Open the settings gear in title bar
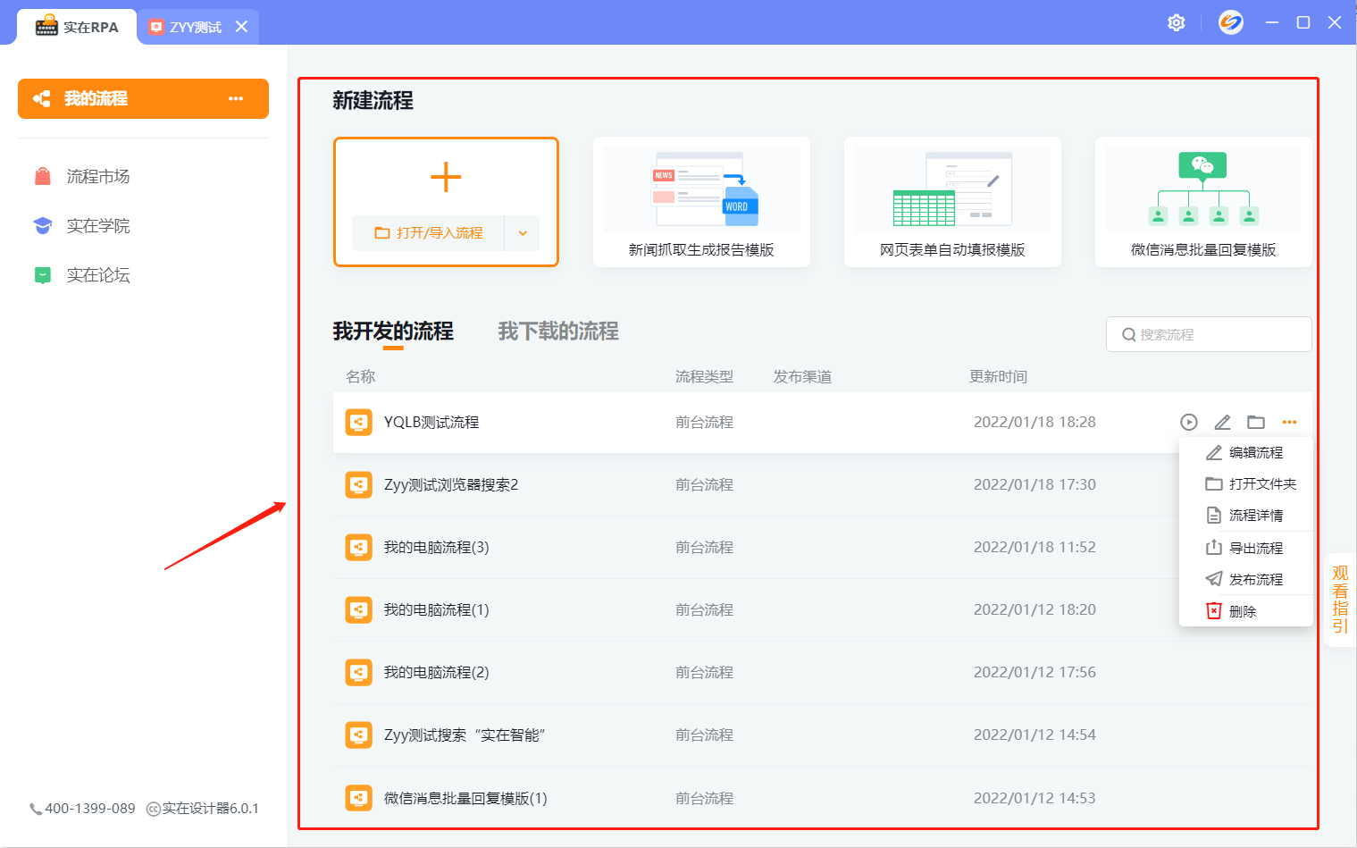The width and height of the screenshot is (1357, 848). 1177,22
